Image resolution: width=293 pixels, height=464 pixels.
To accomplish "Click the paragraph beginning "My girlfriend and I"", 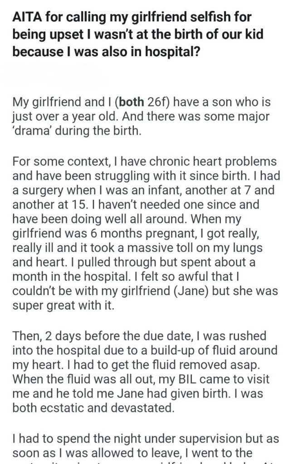I will tap(141, 116).
